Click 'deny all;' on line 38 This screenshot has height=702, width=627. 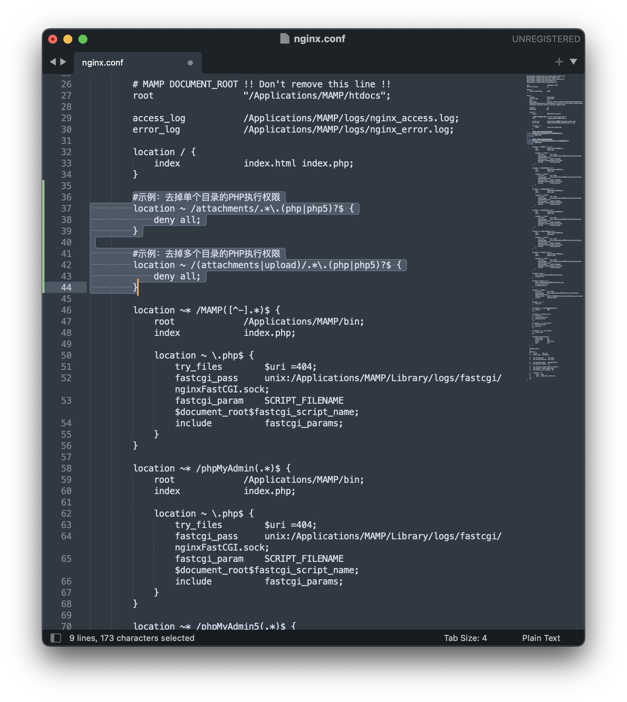(177, 220)
